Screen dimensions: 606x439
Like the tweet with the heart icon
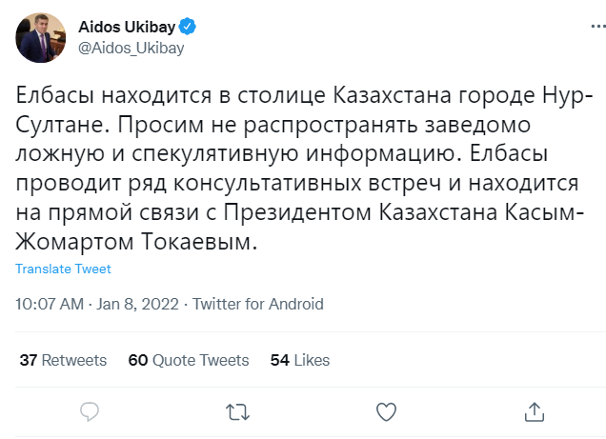(386, 411)
